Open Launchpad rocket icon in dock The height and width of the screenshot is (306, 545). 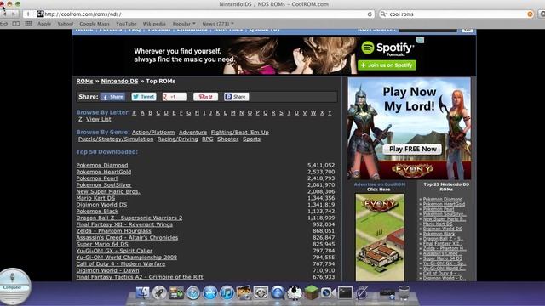(159, 292)
